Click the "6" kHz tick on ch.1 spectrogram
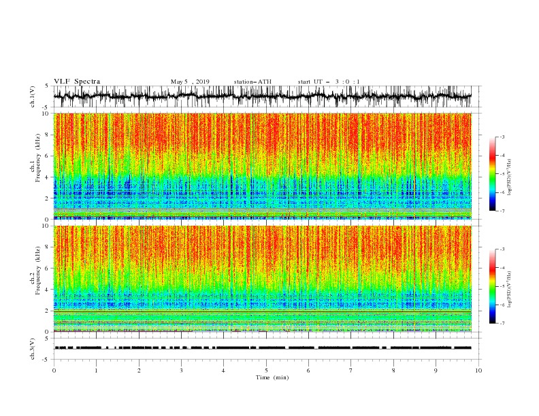The image size is (539, 416). [48, 156]
